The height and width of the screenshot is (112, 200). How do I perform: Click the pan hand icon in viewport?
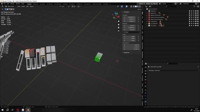coord(118,24)
